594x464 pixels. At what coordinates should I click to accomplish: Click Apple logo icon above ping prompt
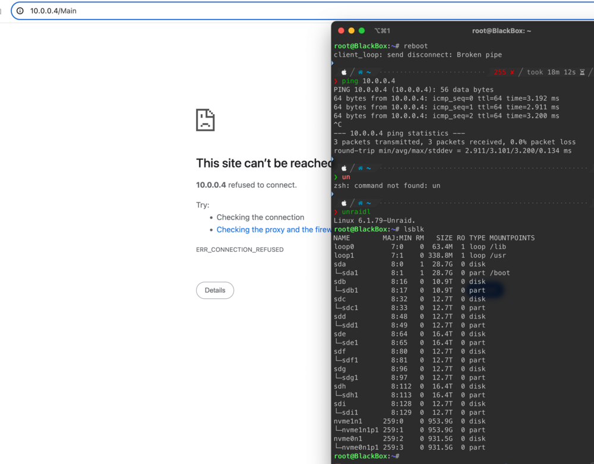click(344, 72)
